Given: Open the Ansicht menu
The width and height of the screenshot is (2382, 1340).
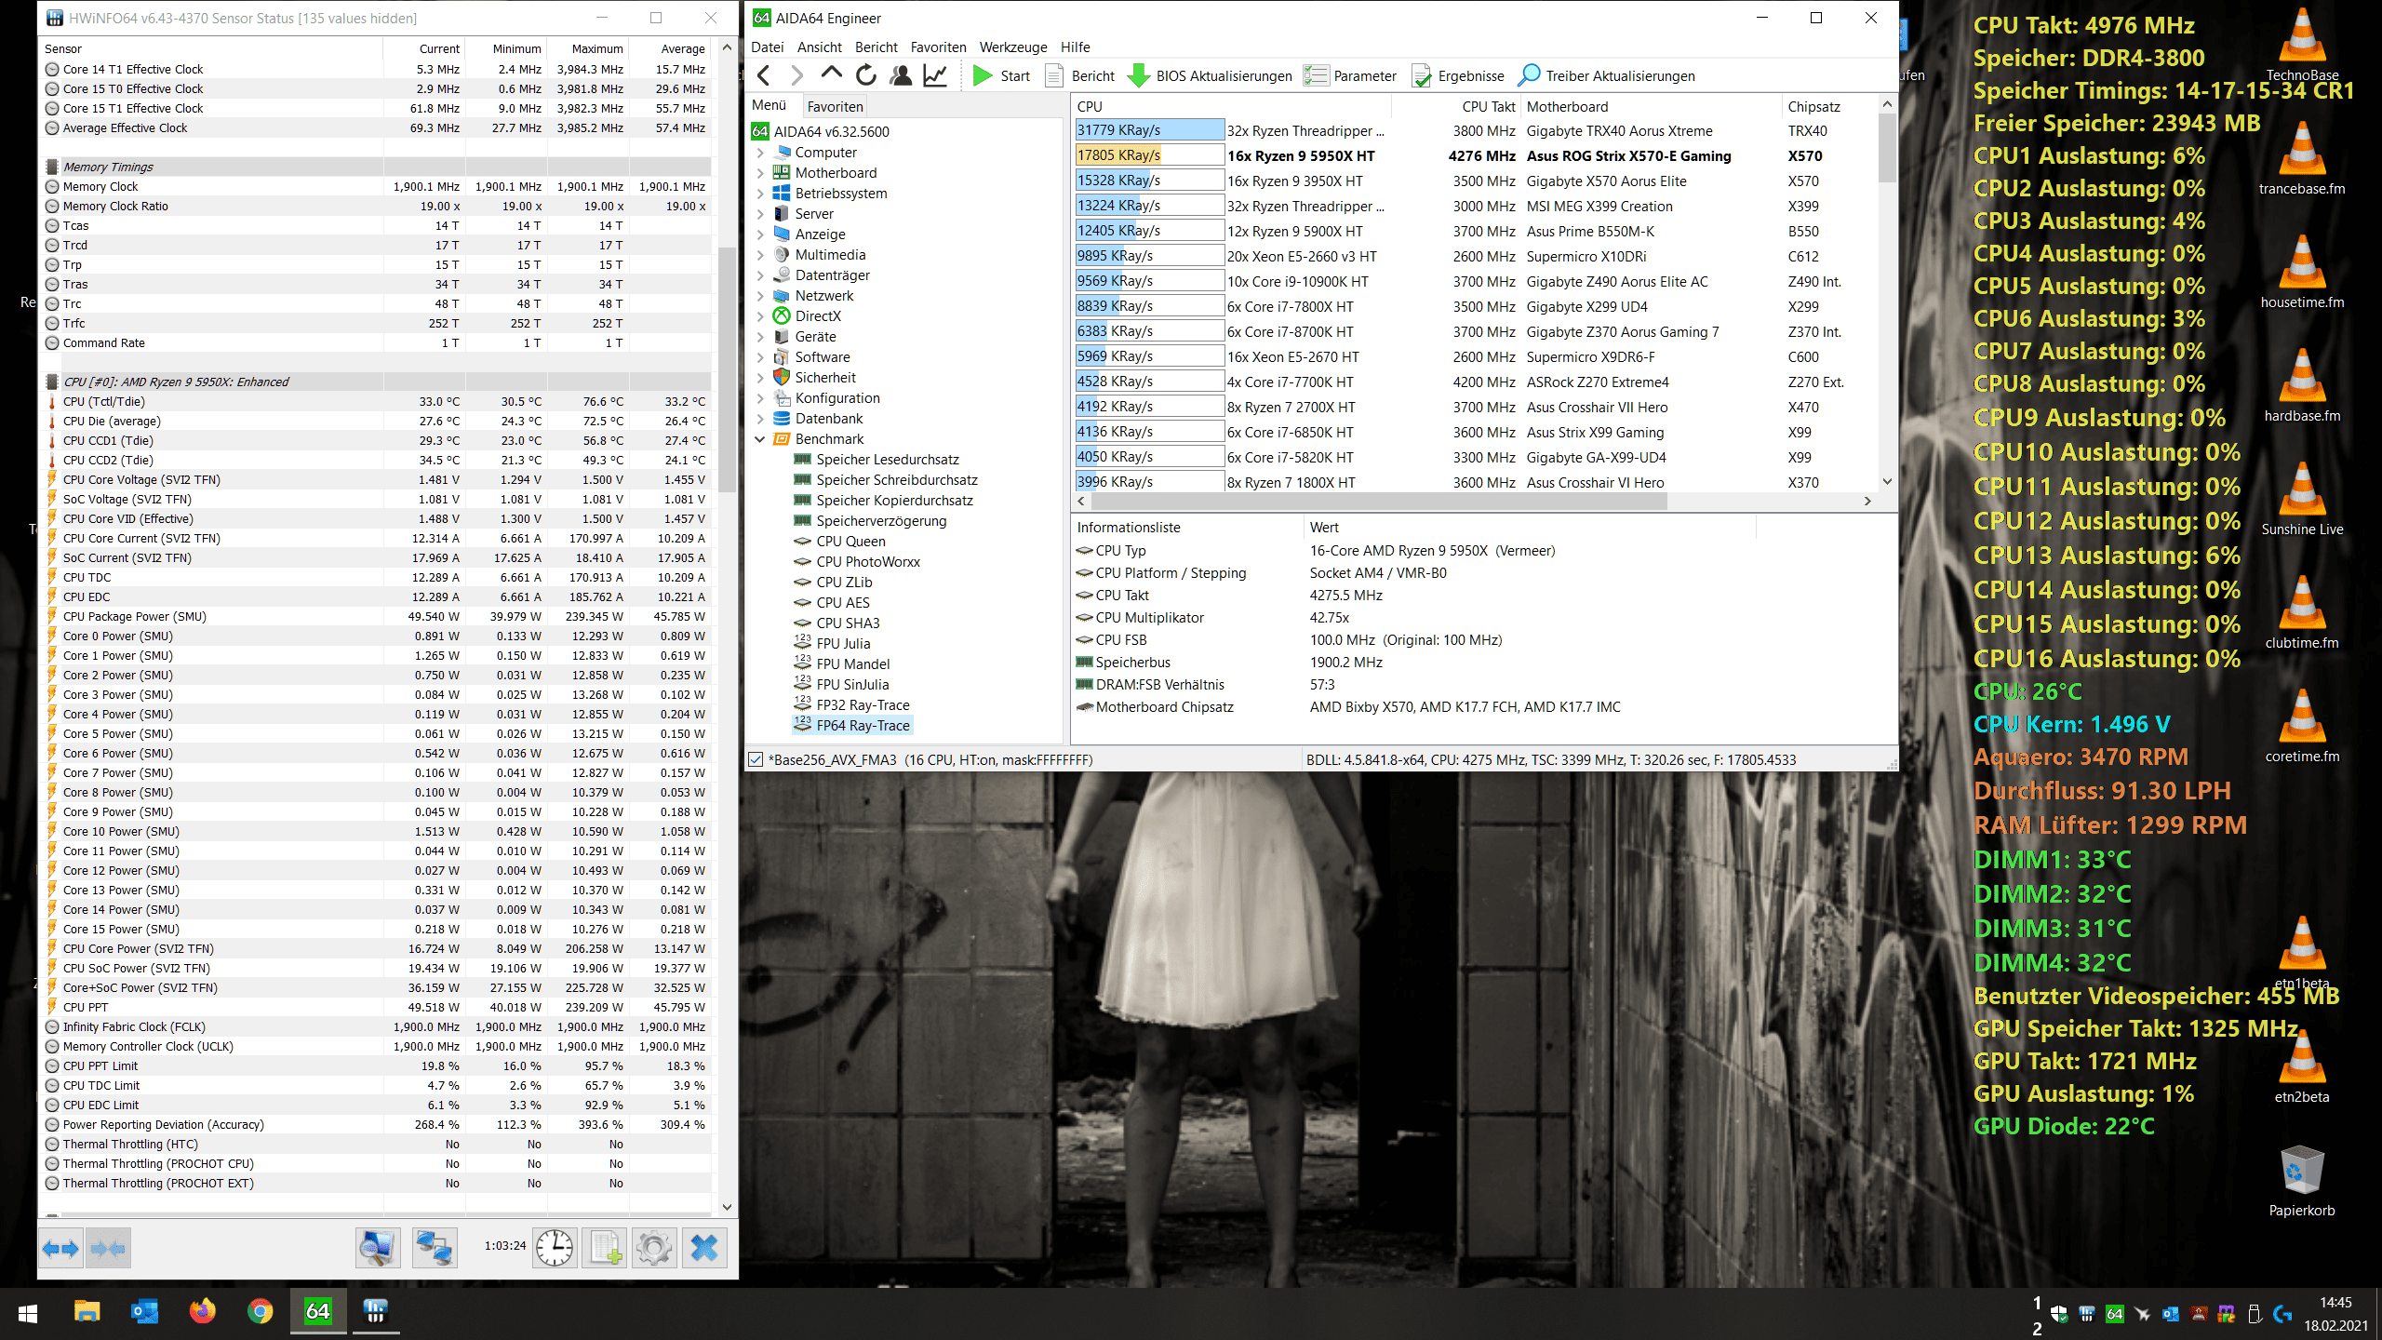Looking at the screenshot, I should (819, 47).
